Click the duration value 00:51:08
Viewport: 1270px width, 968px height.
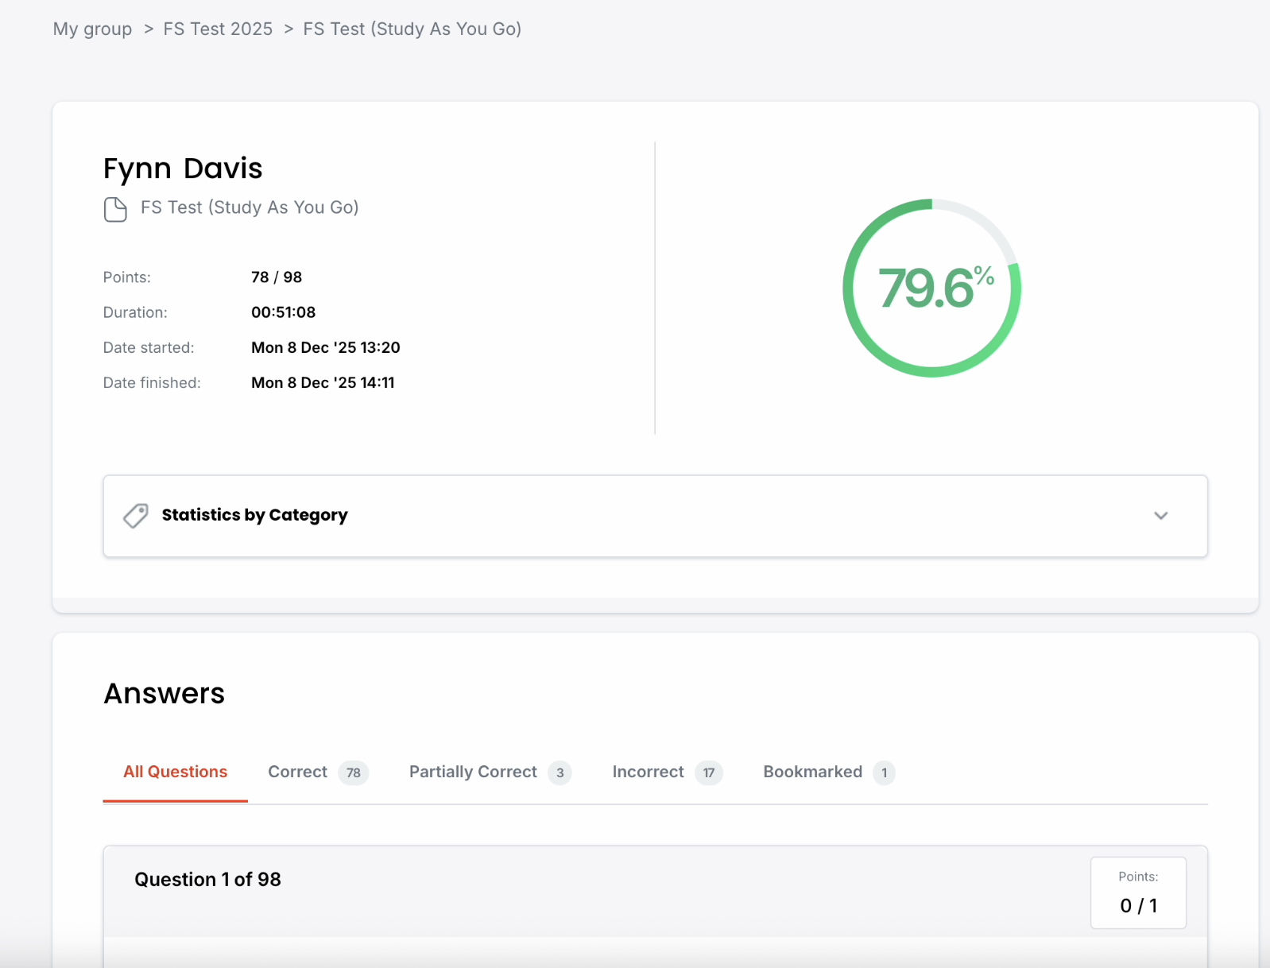point(284,312)
